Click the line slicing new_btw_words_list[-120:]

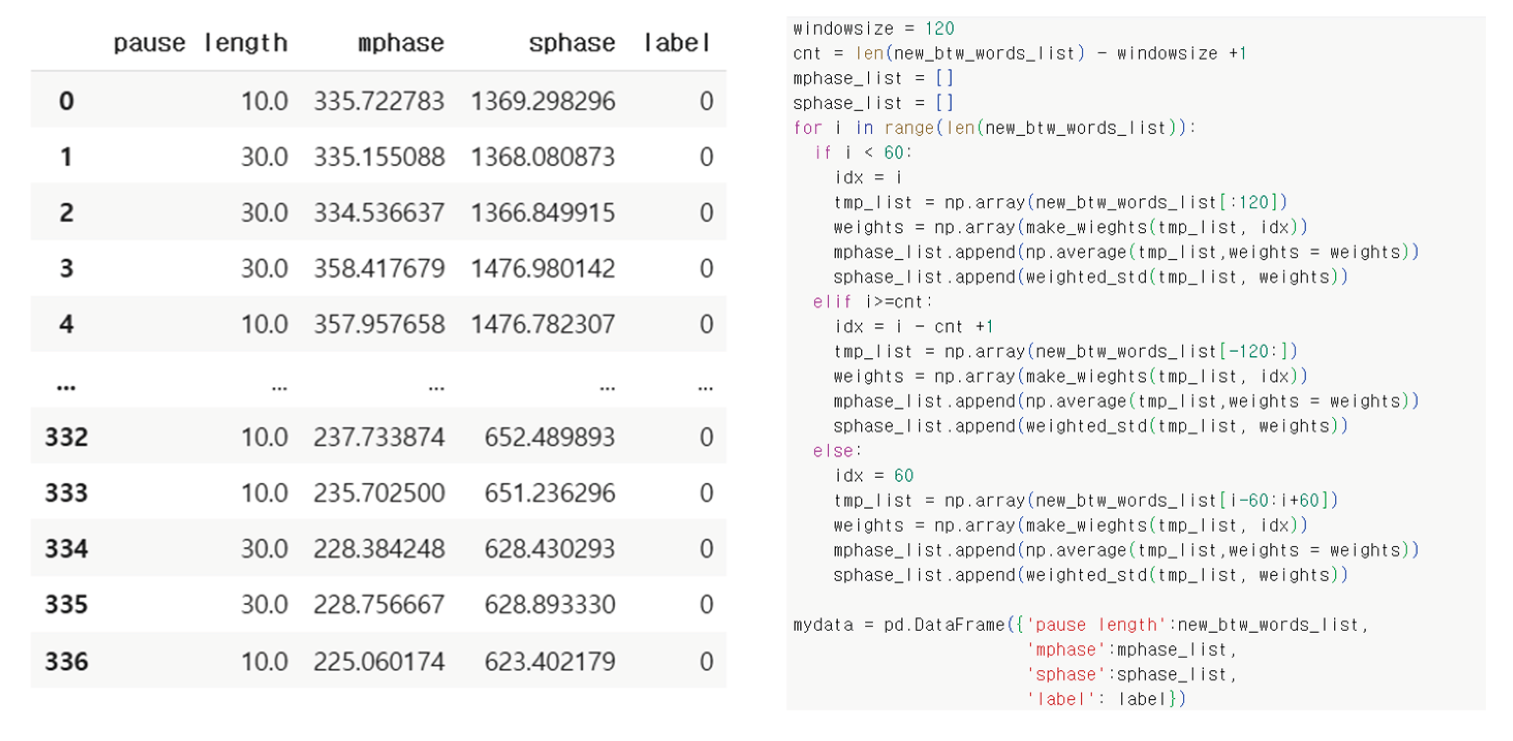[1065, 351]
